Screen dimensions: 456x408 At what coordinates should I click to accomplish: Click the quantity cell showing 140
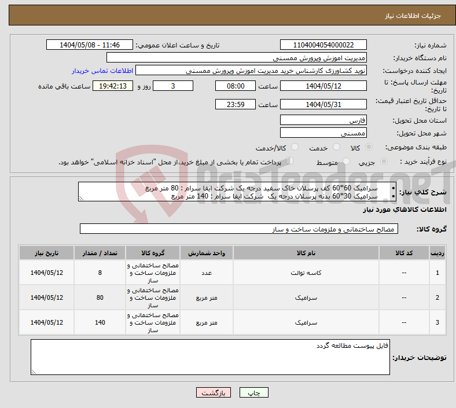pos(100,322)
